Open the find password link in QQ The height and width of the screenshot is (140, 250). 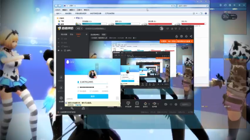(x=105, y=91)
